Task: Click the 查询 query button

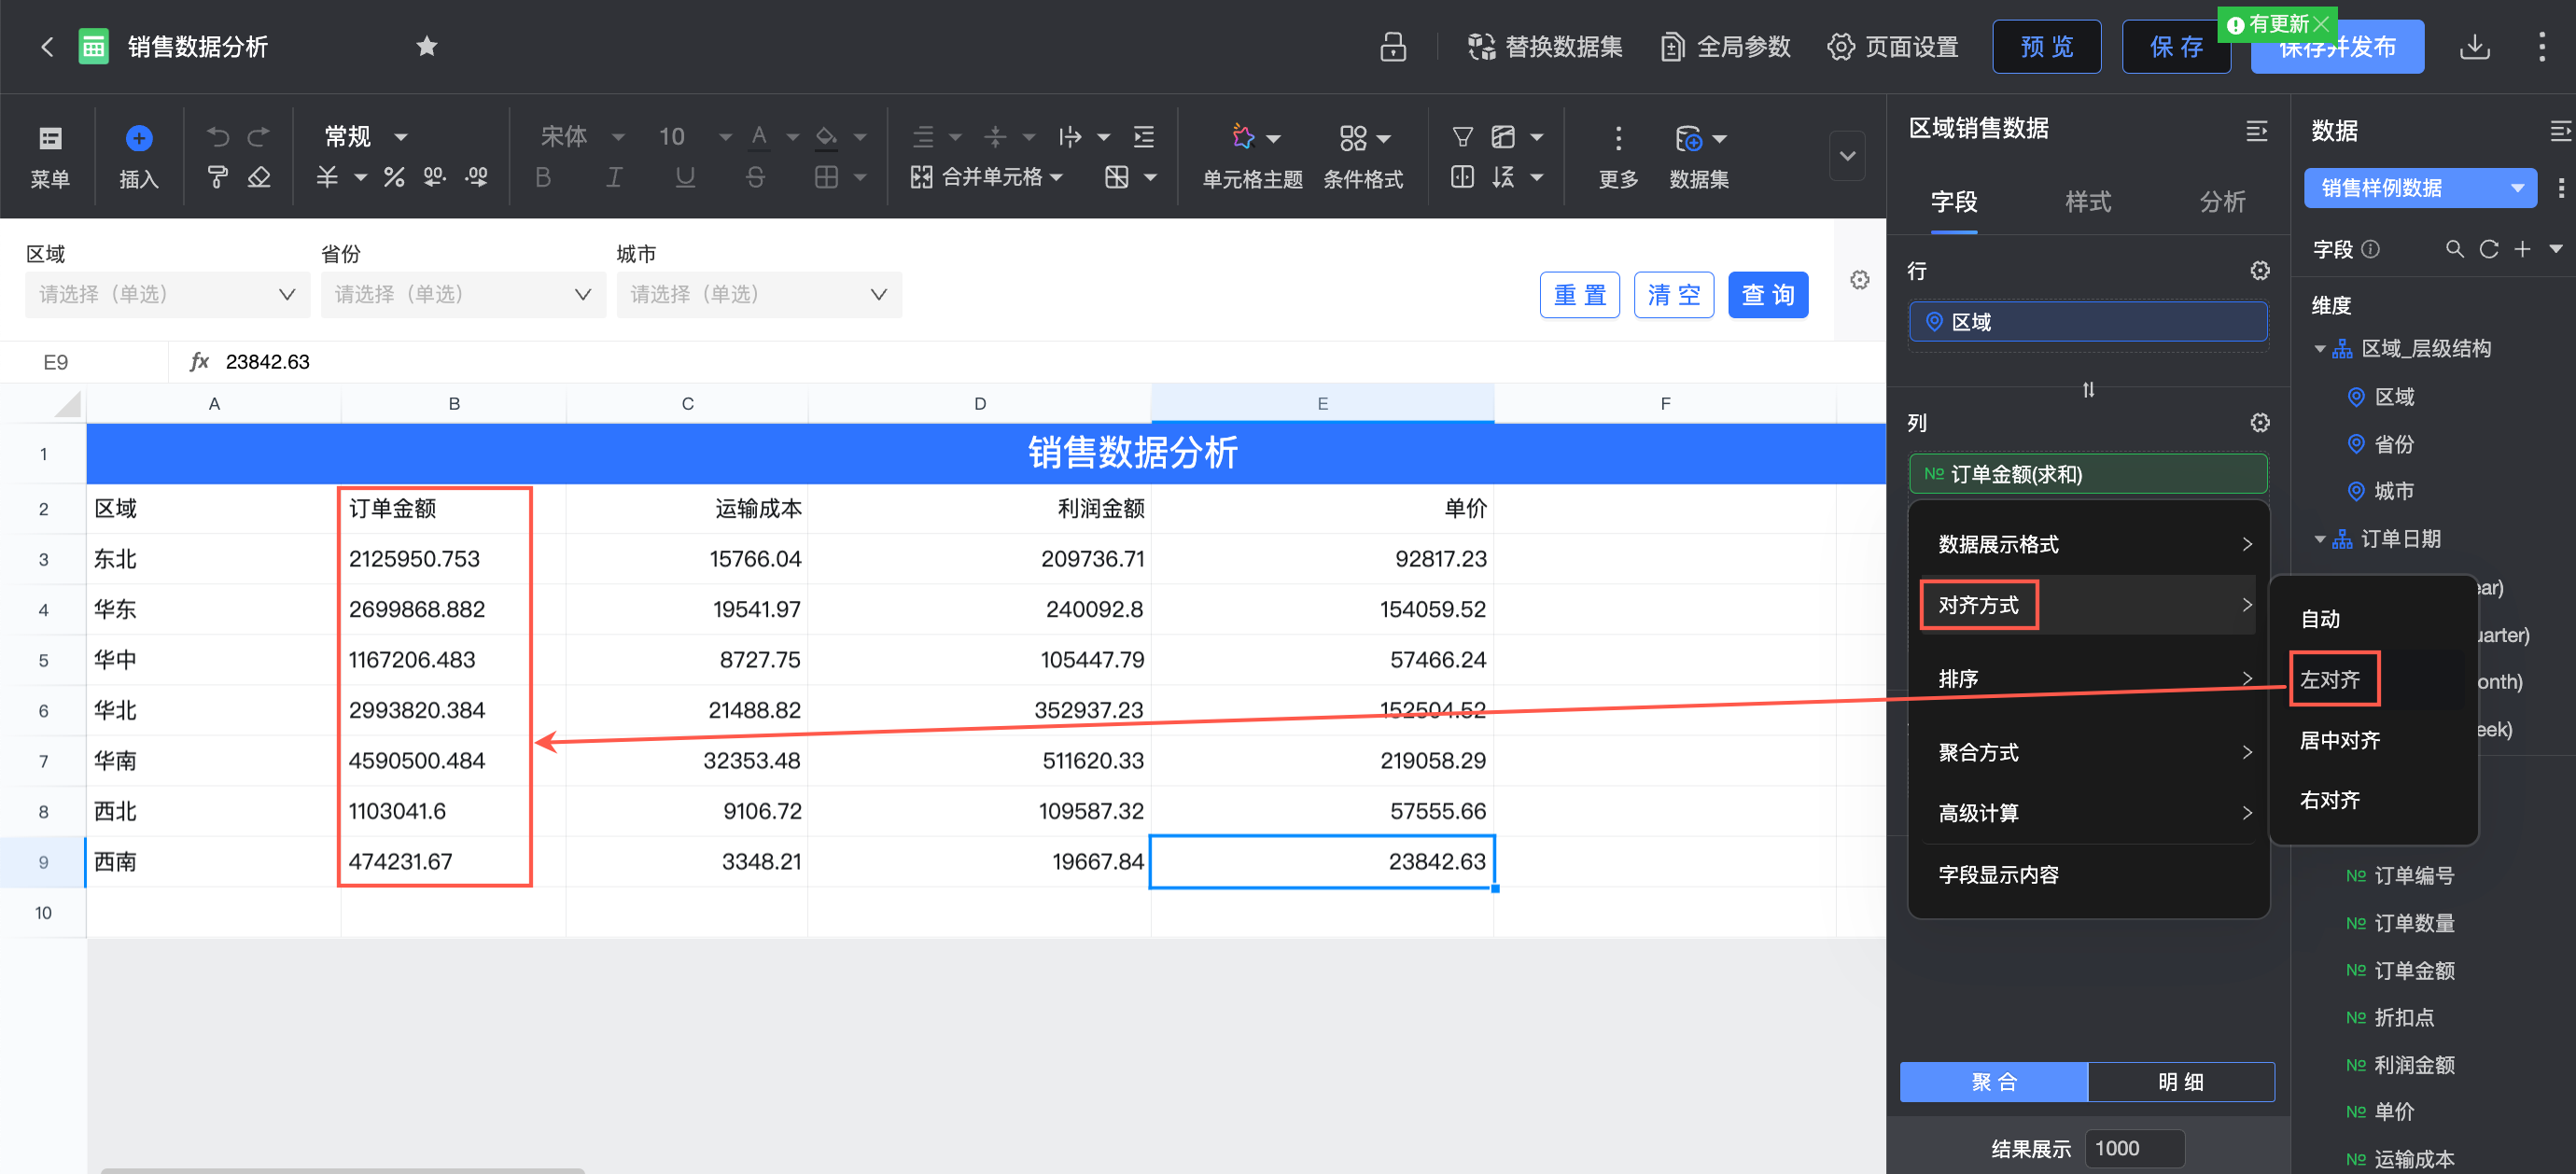Action: (1767, 295)
